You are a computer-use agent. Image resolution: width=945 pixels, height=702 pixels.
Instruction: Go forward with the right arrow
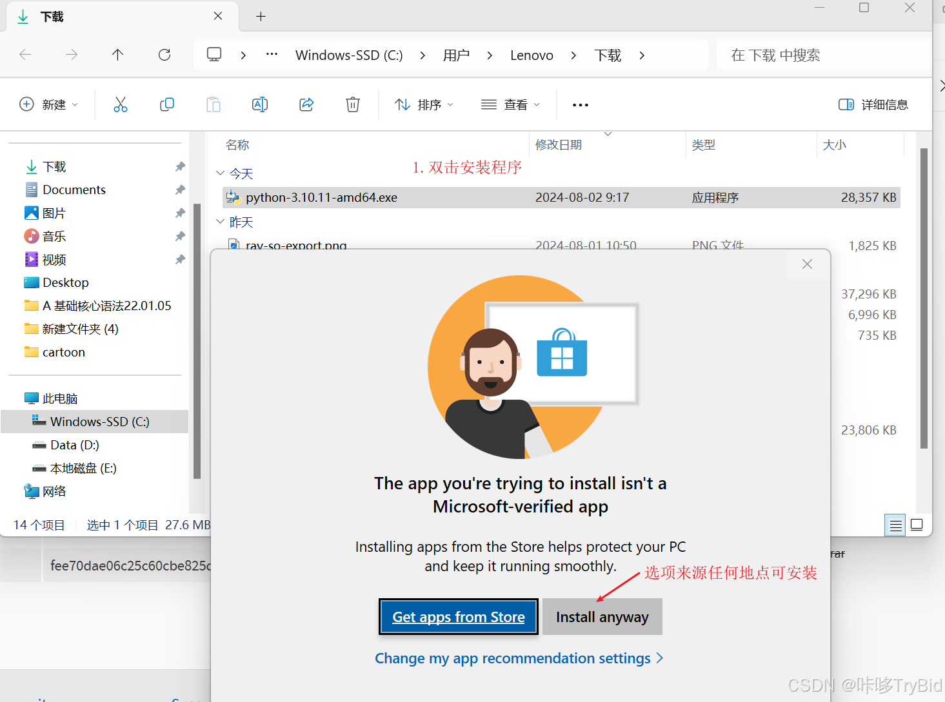pos(72,55)
